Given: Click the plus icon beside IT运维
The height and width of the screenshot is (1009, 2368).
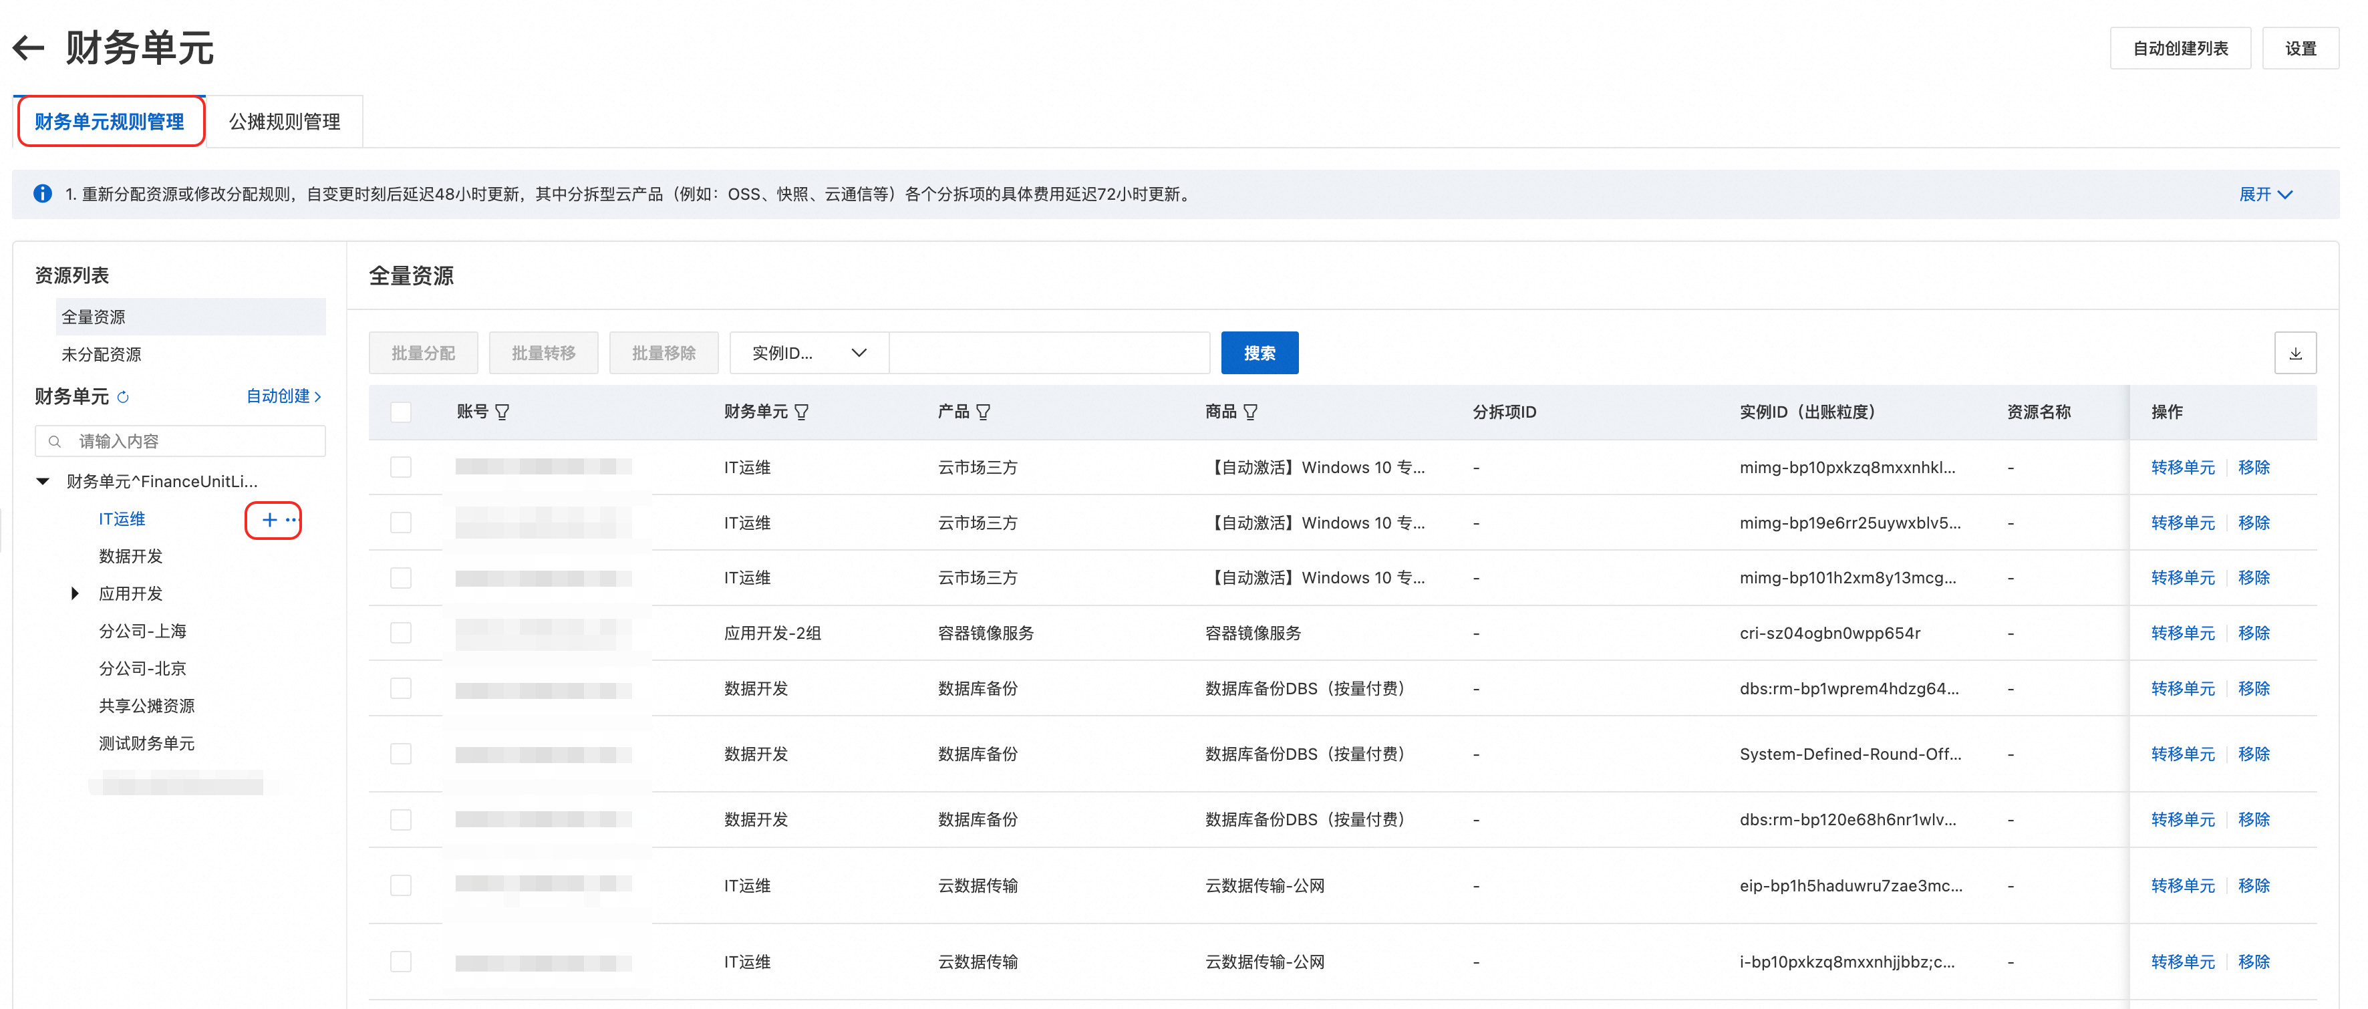Looking at the screenshot, I should [269, 520].
